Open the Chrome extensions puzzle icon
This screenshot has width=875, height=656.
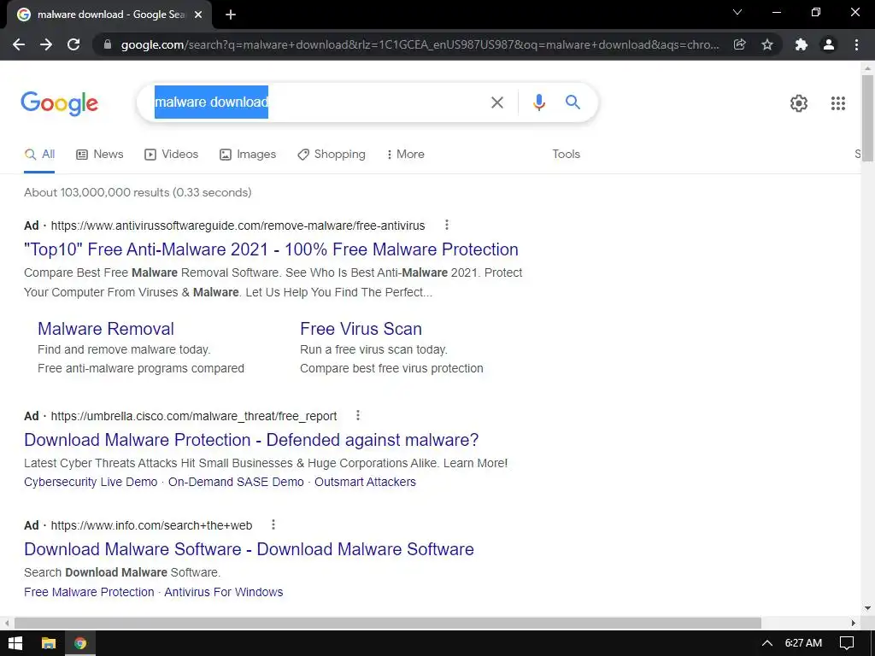(802, 44)
